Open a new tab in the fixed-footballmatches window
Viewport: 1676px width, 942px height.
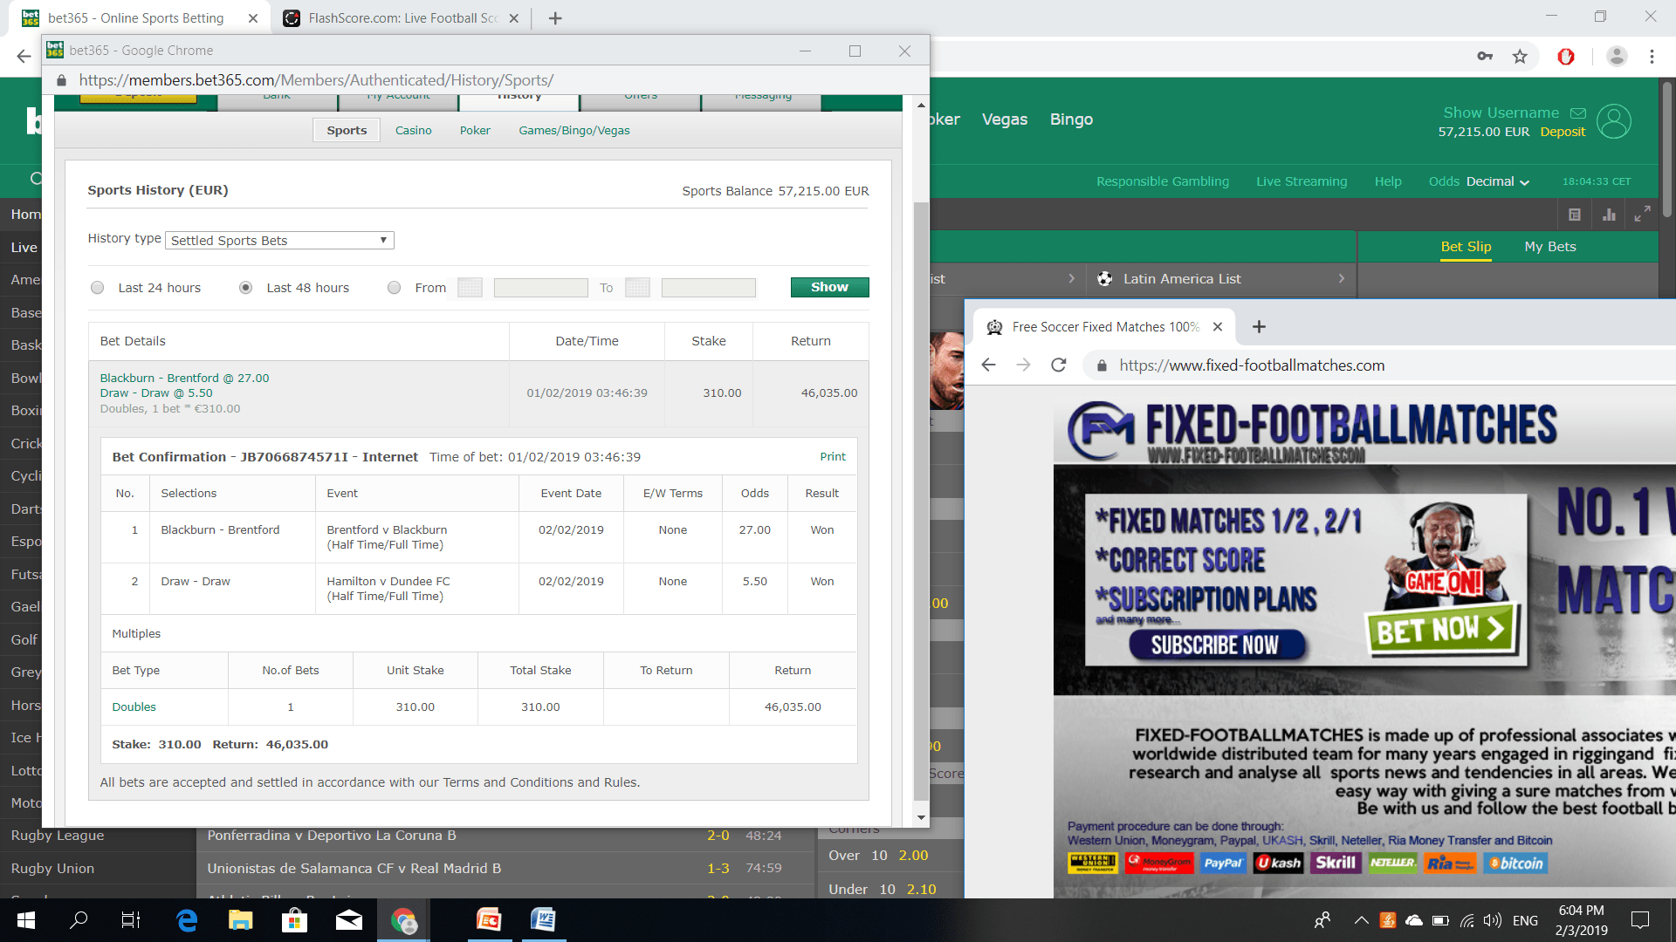pos(1259,327)
